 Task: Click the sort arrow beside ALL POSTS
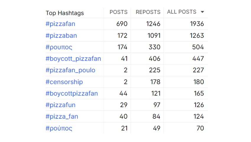(202, 12)
